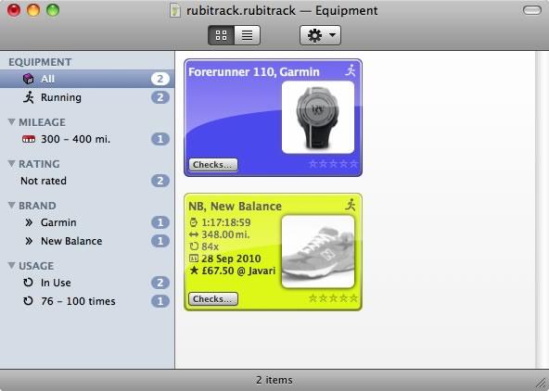Click the 2 items status text

point(274,380)
